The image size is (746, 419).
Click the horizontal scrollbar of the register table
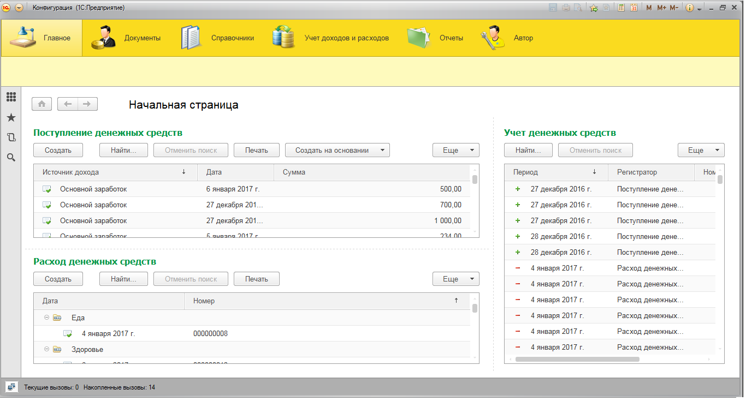click(577, 359)
